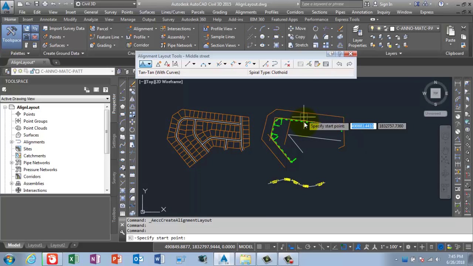473x266 pixels.
Task: Expand the Assemblies tree node
Action: [x=11, y=184]
